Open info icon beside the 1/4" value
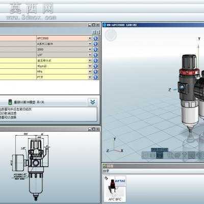204x204 pixels. point(95,55)
